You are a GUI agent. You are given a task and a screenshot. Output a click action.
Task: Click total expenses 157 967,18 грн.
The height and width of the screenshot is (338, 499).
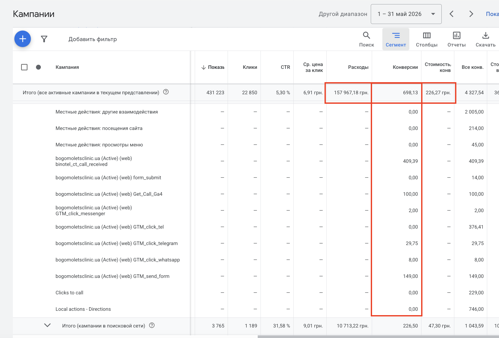(x=351, y=92)
